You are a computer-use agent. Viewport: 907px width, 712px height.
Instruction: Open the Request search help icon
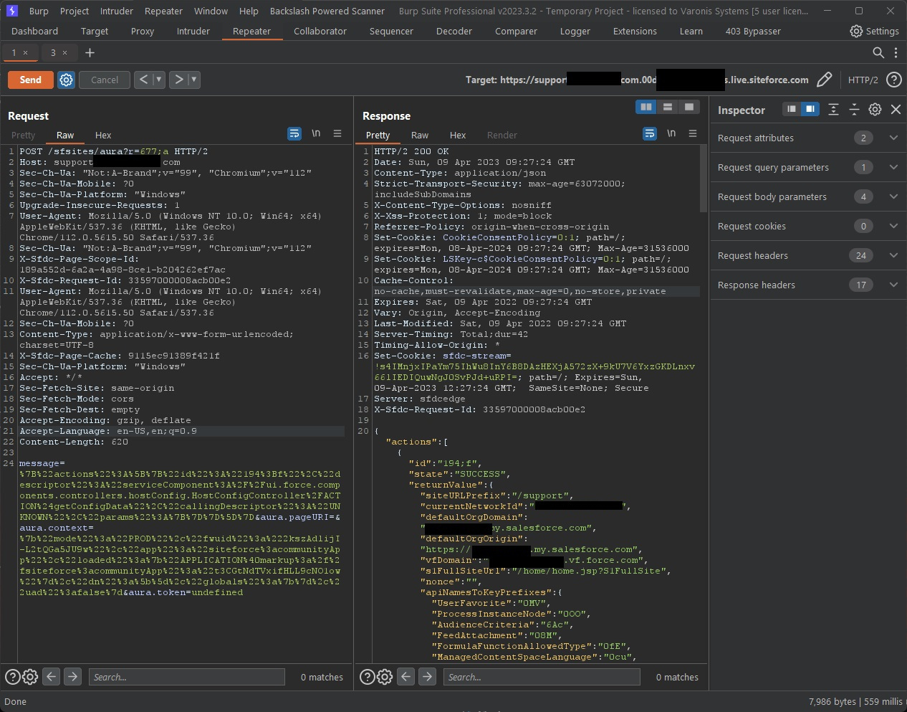click(x=12, y=676)
